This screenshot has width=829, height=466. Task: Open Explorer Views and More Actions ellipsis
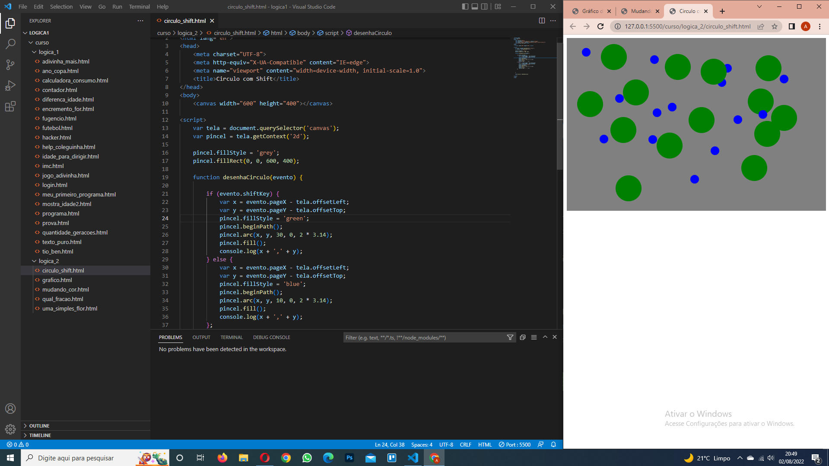(x=140, y=21)
